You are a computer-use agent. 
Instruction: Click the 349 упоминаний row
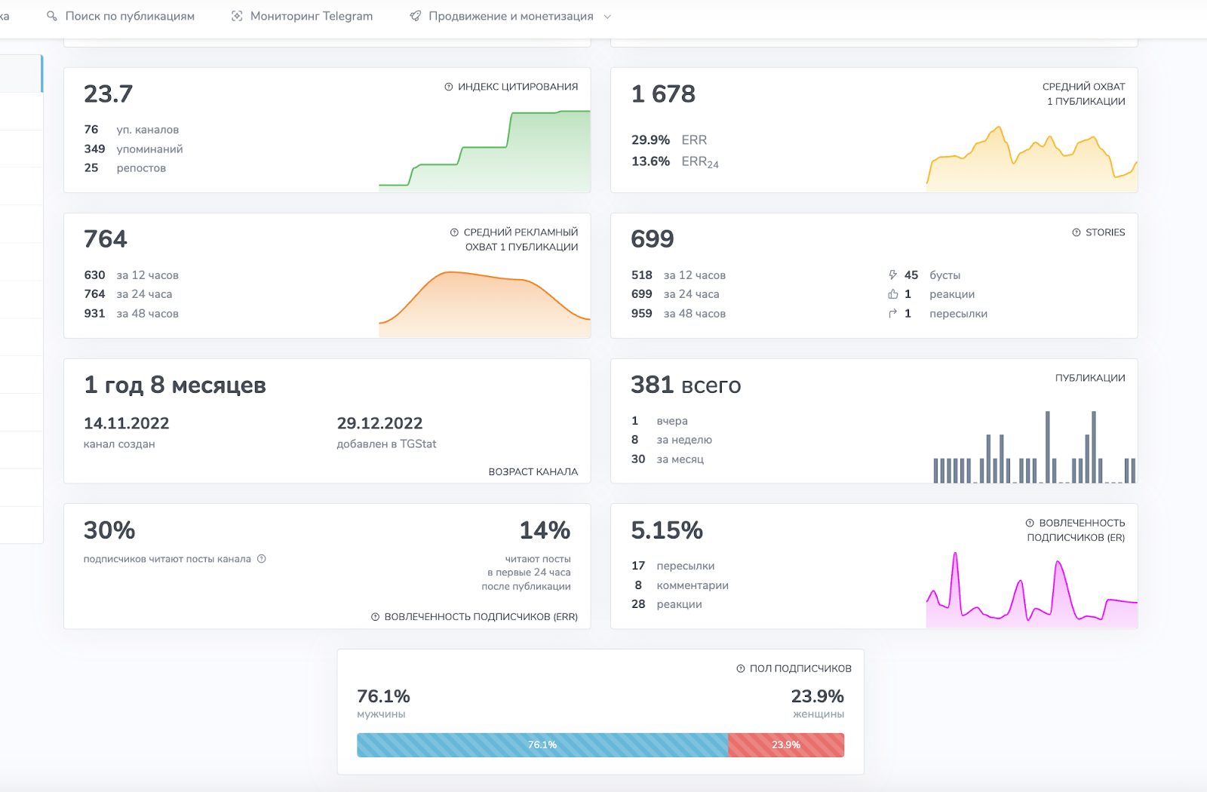point(133,149)
